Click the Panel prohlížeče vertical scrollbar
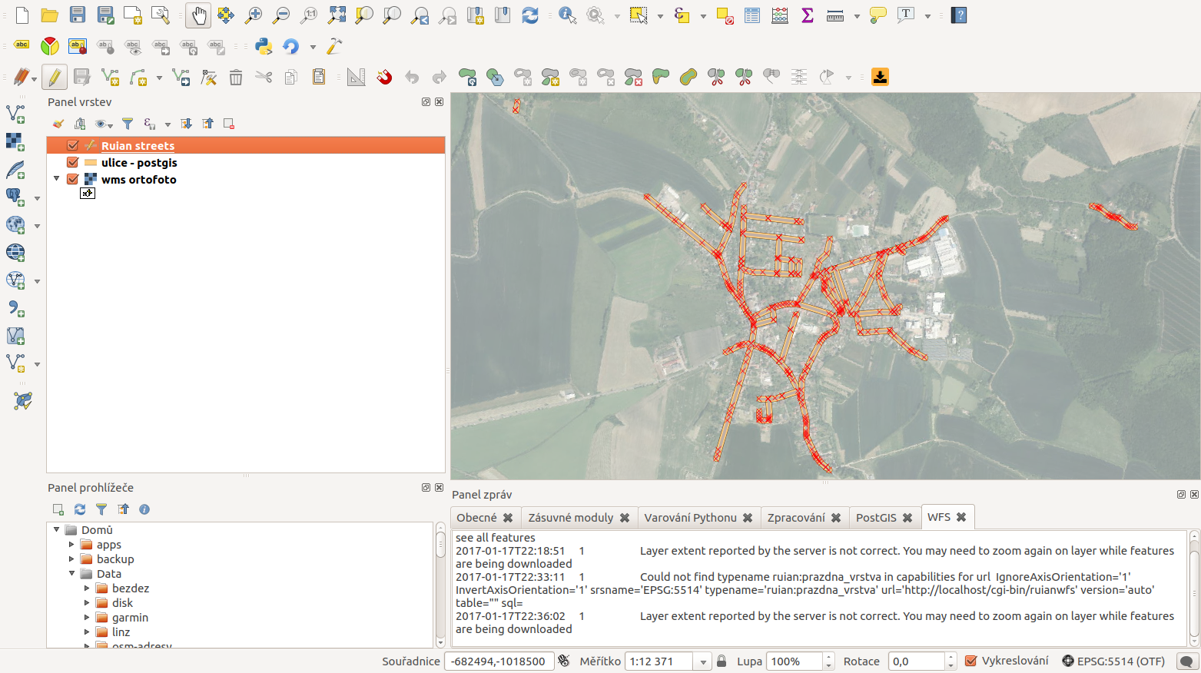 (x=440, y=585)
